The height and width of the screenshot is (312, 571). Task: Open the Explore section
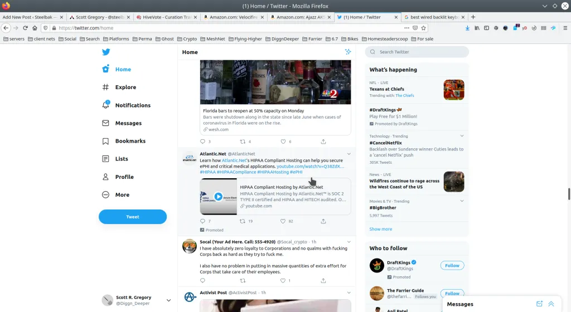[x=119, y=87]
